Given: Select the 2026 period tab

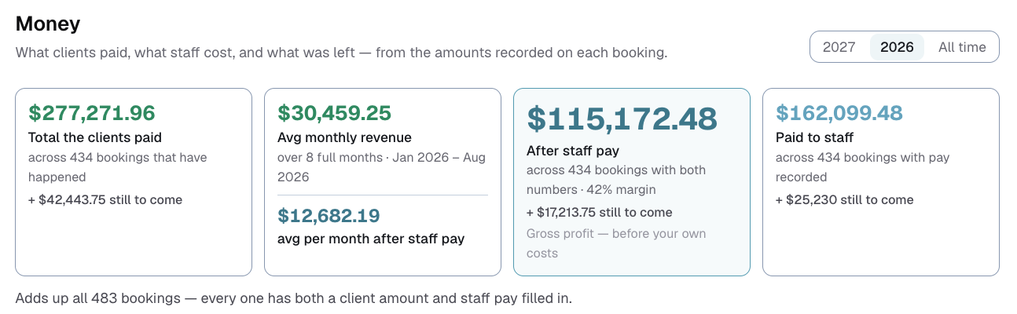Looking at the screenshot, I should [897, 47].
